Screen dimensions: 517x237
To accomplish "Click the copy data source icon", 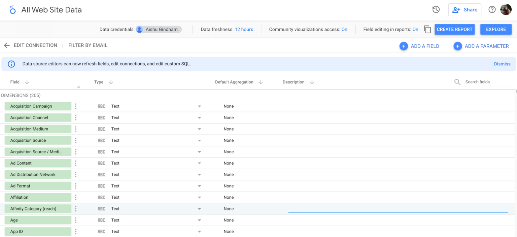I will pyautogui.click(x=427, y=29).
